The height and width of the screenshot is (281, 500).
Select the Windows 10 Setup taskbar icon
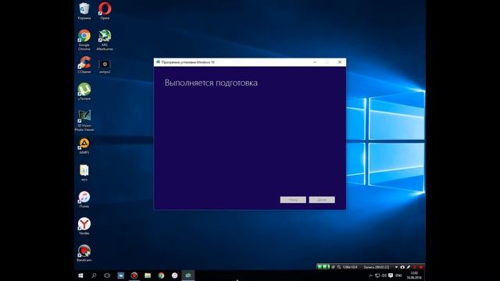click(188, 276)
